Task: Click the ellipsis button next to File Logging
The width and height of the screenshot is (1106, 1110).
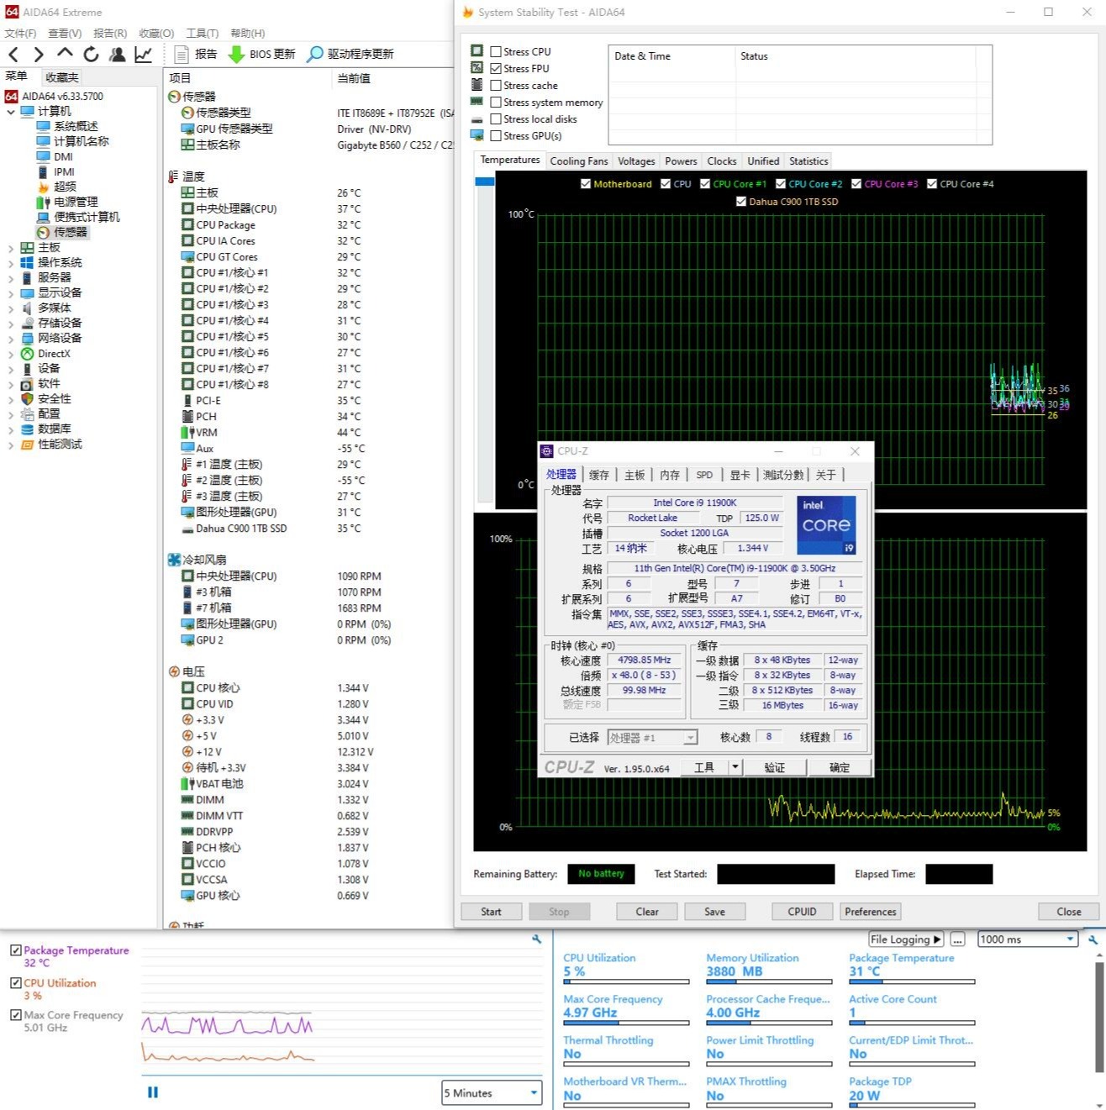Action: tap(958, 939)
